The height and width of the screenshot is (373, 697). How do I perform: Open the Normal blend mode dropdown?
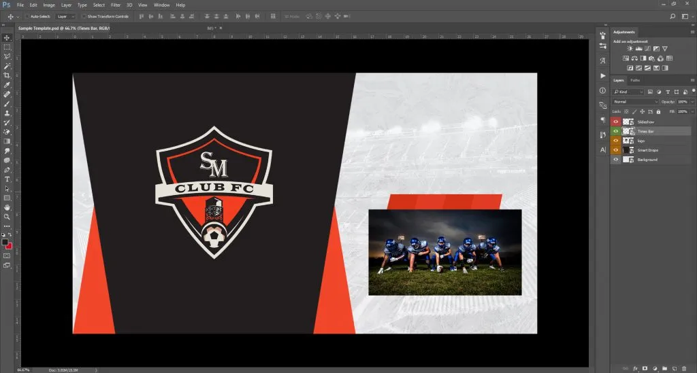tap(636, 101)
